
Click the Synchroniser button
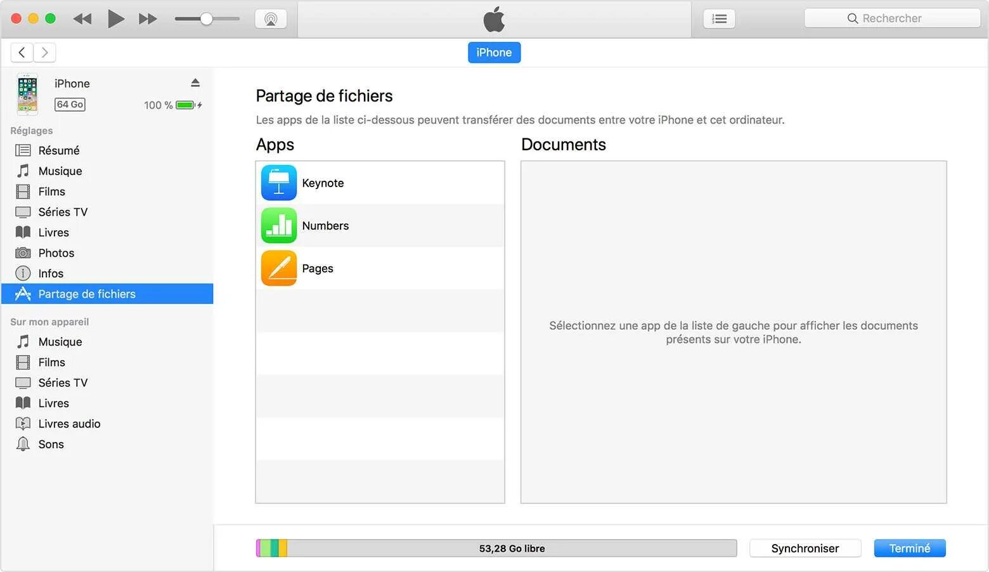805,549
